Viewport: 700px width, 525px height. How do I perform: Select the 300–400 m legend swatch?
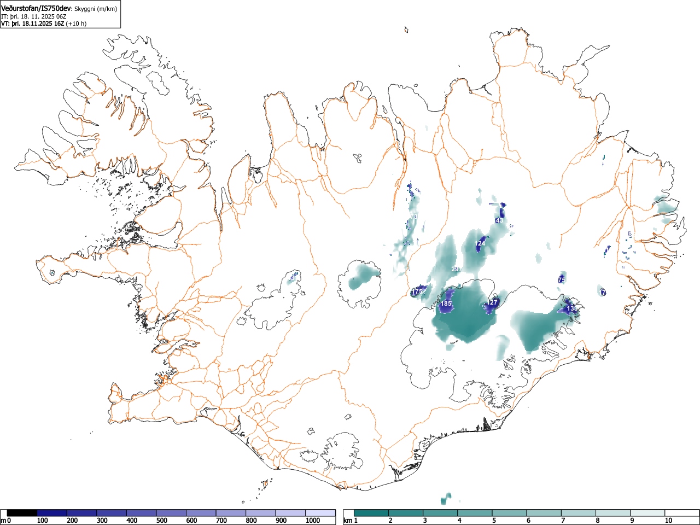tap(112, 513)
